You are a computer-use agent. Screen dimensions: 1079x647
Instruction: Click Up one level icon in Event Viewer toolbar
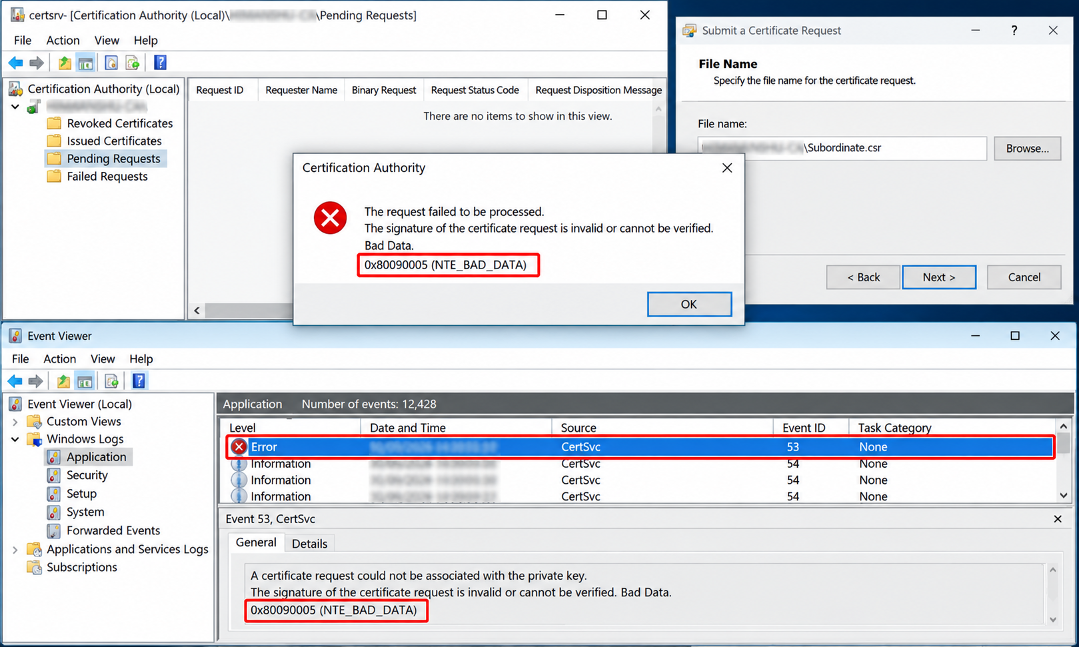[x=63, y=381]
